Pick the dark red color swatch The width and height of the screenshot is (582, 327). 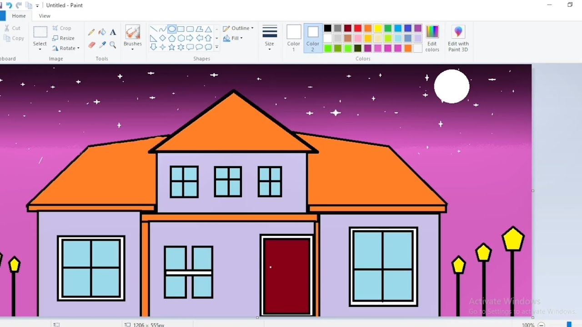point(348,28)
